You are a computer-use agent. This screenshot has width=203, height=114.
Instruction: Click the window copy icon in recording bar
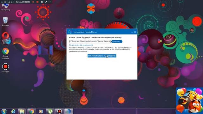coord(5,2)
